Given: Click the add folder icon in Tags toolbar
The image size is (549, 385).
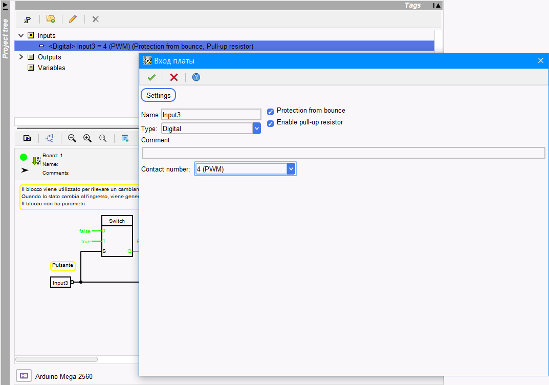Looking at the screenshot, I should click(x=51, y=19).
